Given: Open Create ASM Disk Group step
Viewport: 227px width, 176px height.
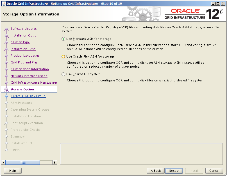Looking at the screenshot, I should pos(28,96).
